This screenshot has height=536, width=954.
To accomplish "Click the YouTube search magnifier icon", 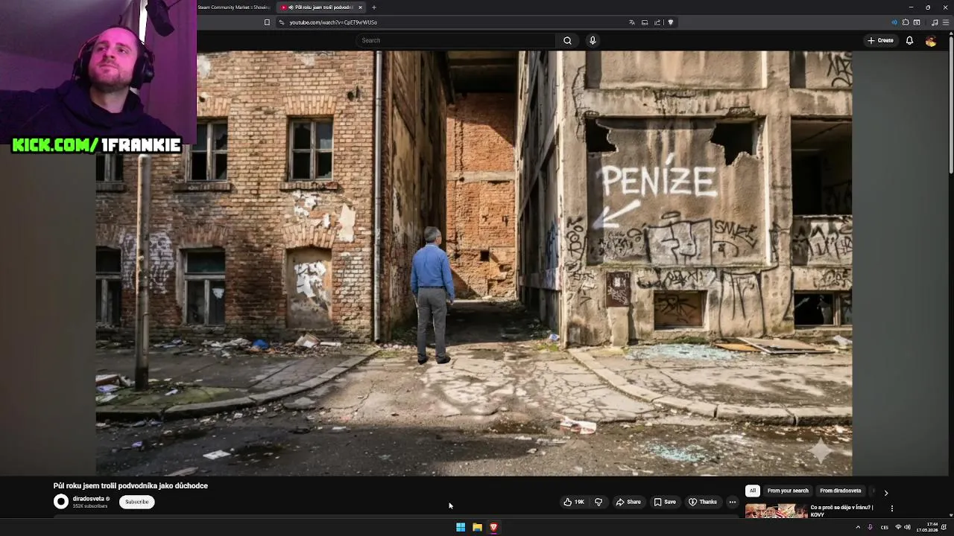I will click(x=567, y=40).
